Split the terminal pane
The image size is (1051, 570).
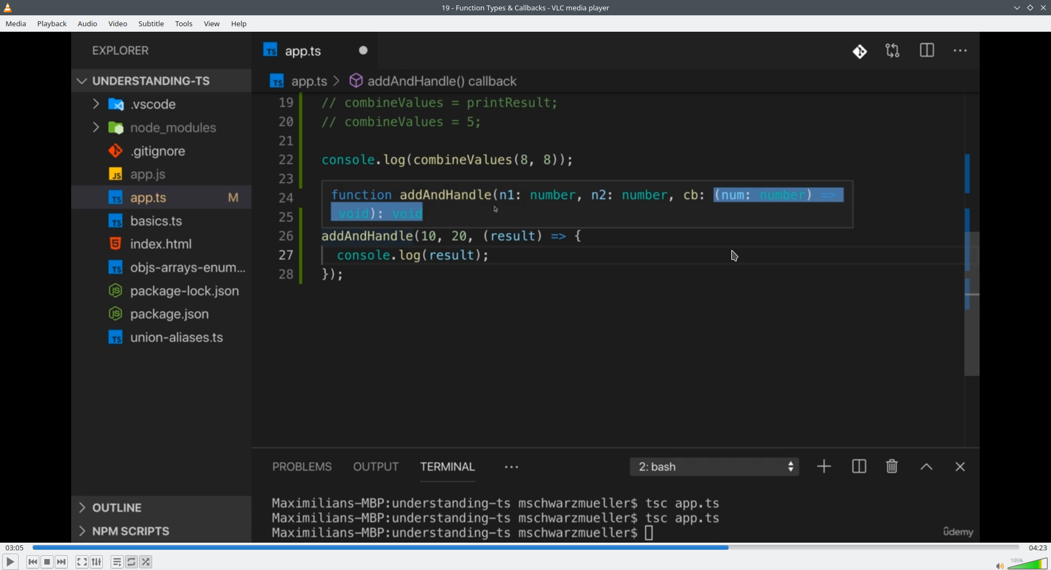pyautogui.click(x=859, y=467)
